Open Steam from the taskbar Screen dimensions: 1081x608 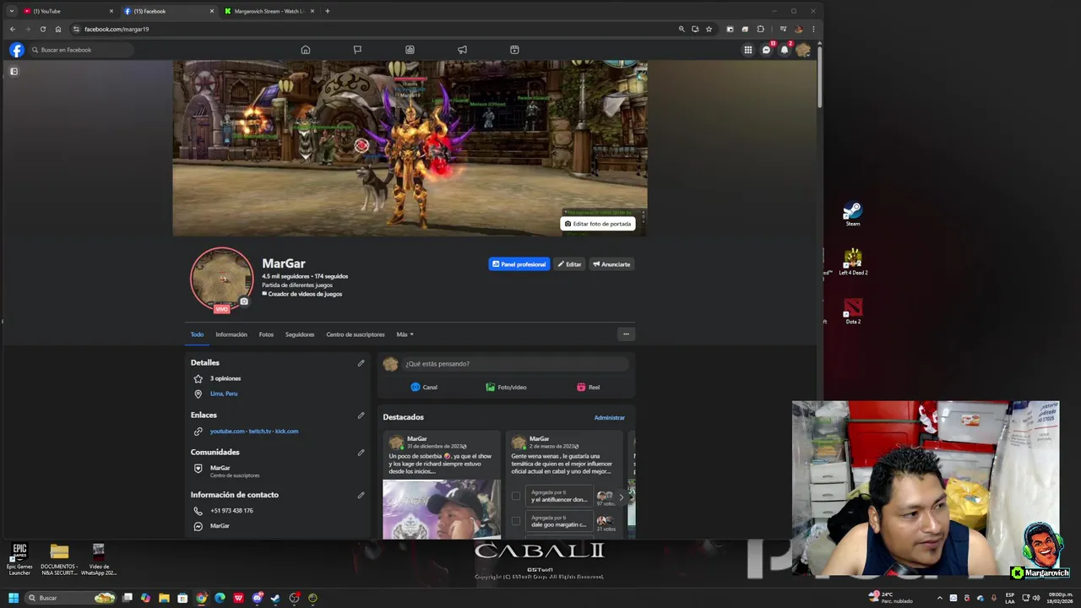(275, 598)
